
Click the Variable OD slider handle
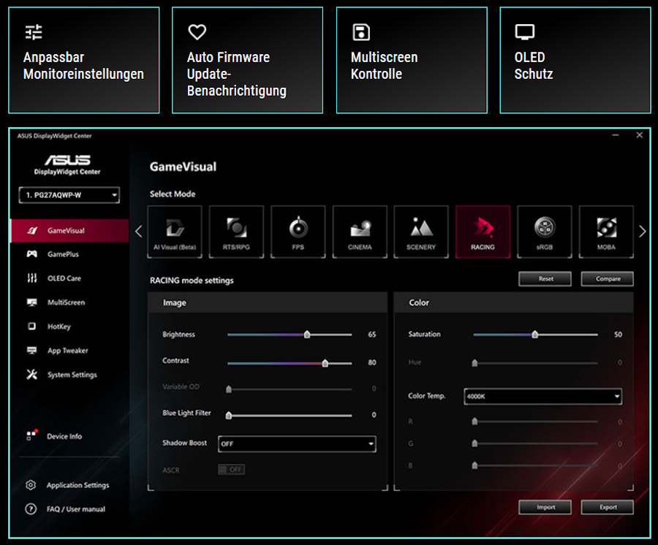(x=229, y=389)
